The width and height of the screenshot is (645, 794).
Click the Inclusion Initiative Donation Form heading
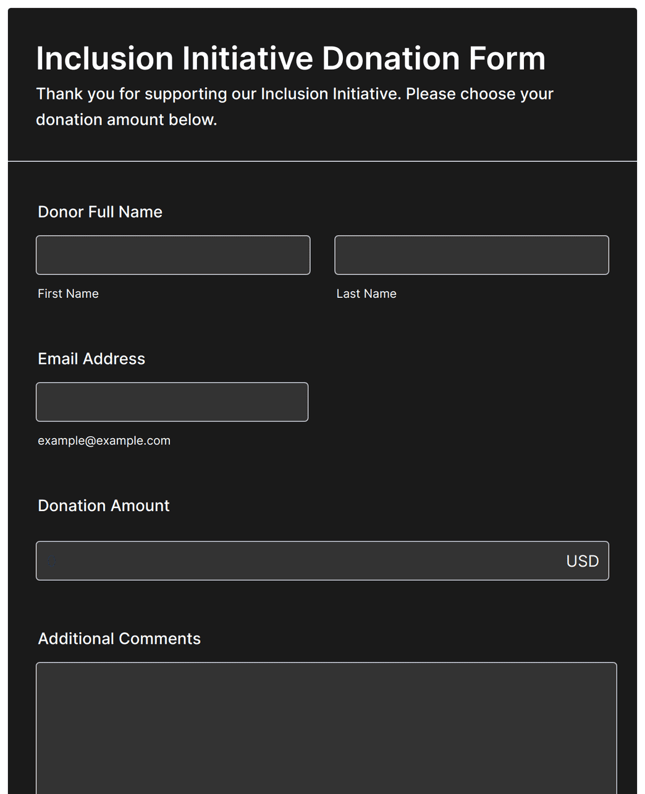click(290, 59)
